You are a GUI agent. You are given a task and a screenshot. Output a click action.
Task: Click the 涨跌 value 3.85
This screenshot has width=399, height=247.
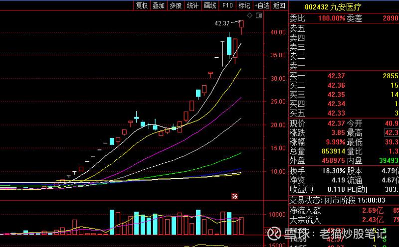[338, 132]
